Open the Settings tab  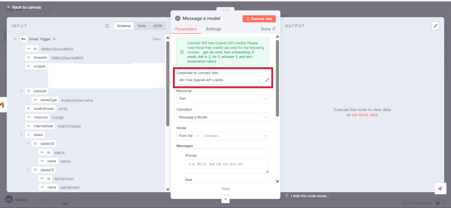(x=213, y=29)
